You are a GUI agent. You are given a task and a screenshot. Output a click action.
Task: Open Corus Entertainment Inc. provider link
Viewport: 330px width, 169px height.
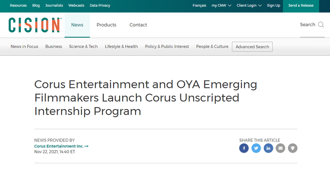click(x=61, y=146)
